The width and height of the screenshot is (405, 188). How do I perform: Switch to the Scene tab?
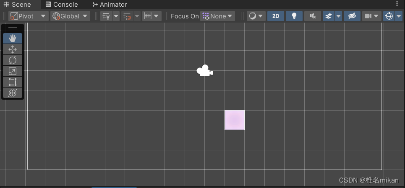coord(18,4)
